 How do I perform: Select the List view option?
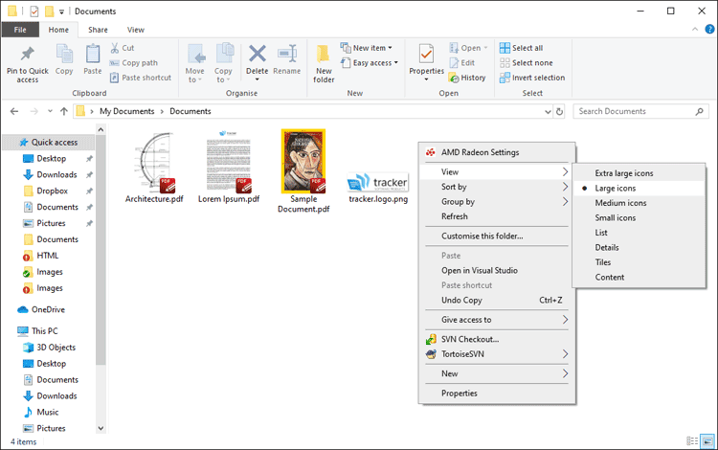pyautogui.click(x=639, y=233)
